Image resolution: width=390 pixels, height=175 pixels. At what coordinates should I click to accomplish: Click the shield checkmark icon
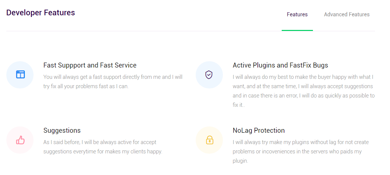pos(209,75)
